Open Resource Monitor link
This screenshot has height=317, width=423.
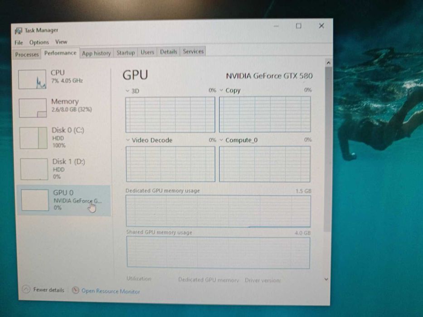(111, 291)
